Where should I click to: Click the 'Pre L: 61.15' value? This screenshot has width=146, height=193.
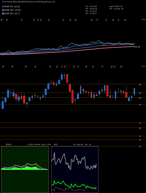click(x=91, y=11)
